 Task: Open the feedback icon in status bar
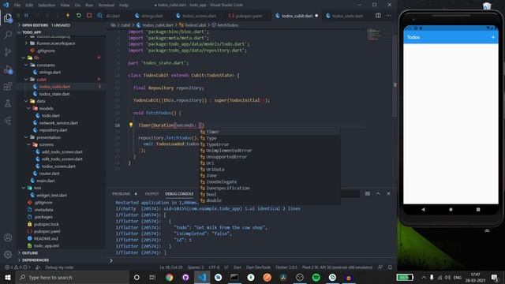coord(380,267)
